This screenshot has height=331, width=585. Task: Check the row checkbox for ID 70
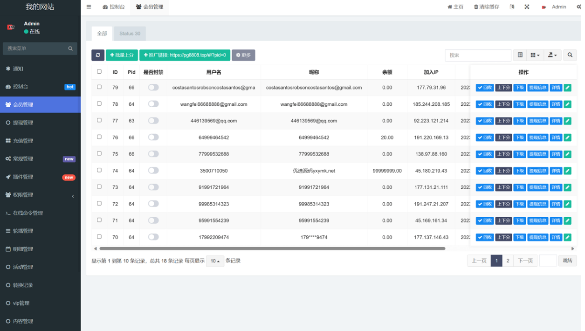coord(99,237)
